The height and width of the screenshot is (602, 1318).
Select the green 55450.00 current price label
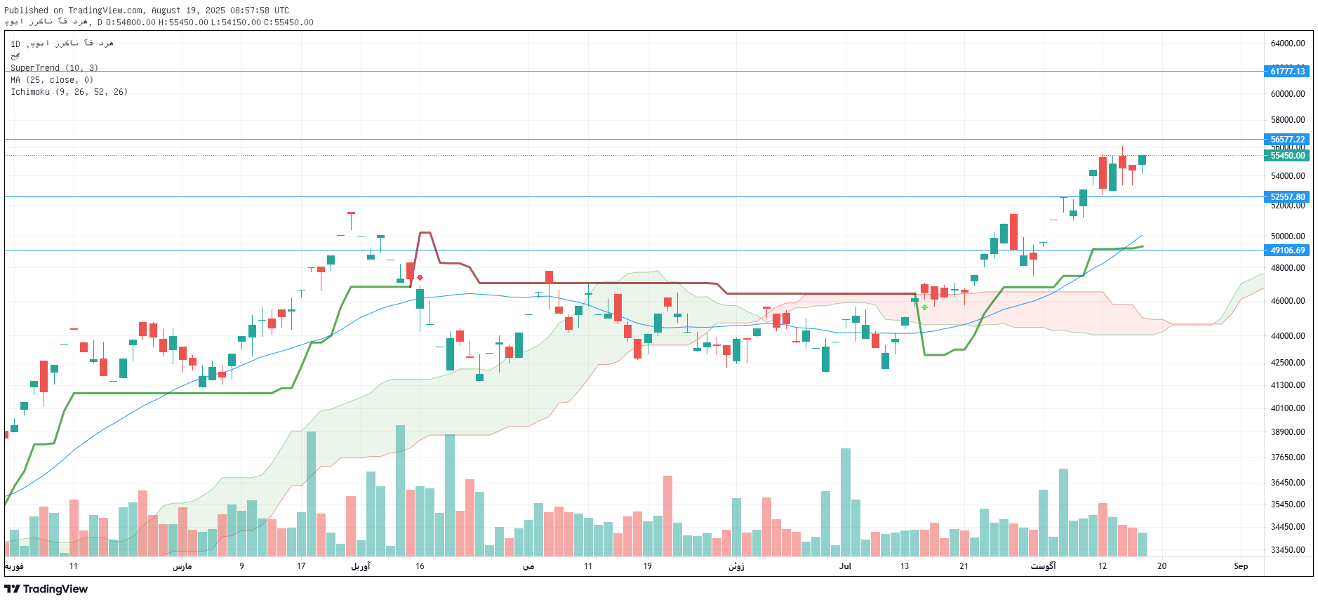1287,156
